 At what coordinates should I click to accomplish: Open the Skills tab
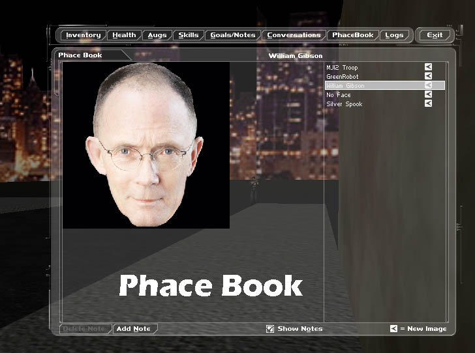point(189,35)
